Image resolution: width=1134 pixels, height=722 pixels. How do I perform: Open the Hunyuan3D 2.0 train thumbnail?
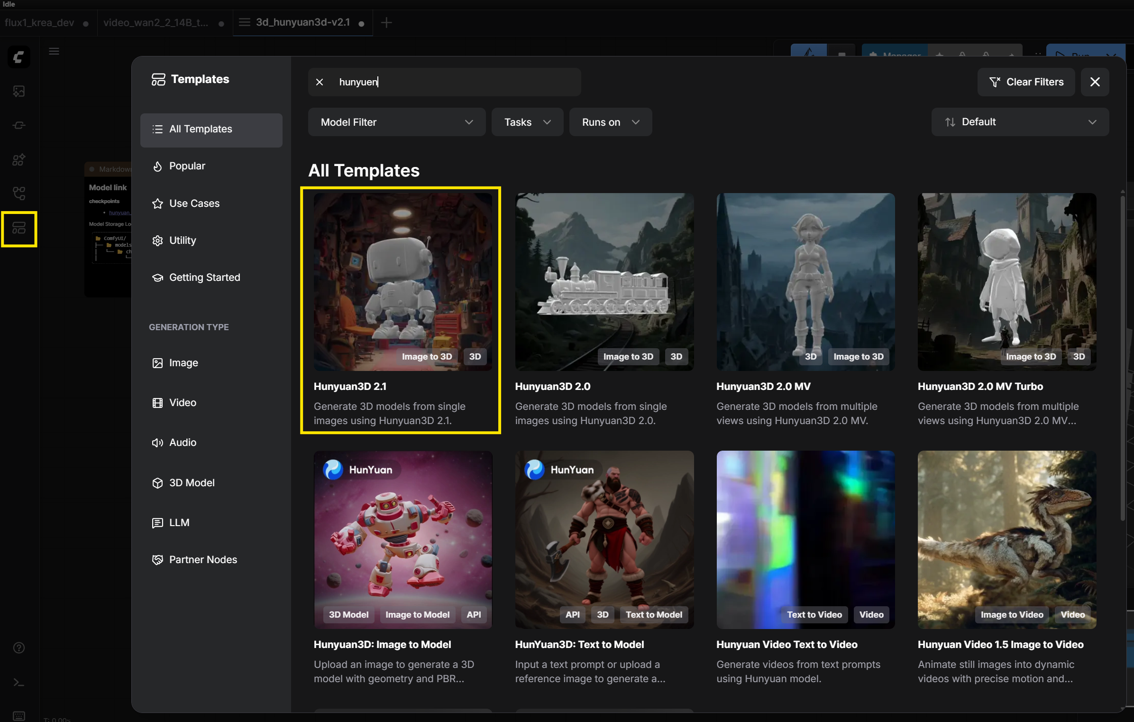point(604,282)
